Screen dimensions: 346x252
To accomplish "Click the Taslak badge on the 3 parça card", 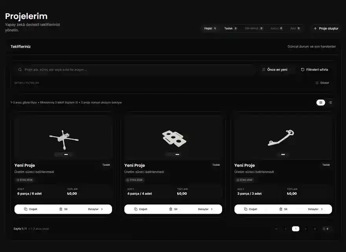I will click(x=326, y=165).
